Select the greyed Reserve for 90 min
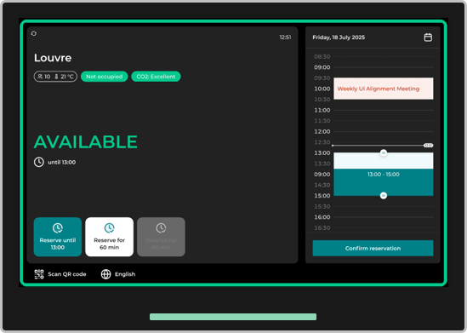Viewport: 467px width, 333px height. coord(161,237)
